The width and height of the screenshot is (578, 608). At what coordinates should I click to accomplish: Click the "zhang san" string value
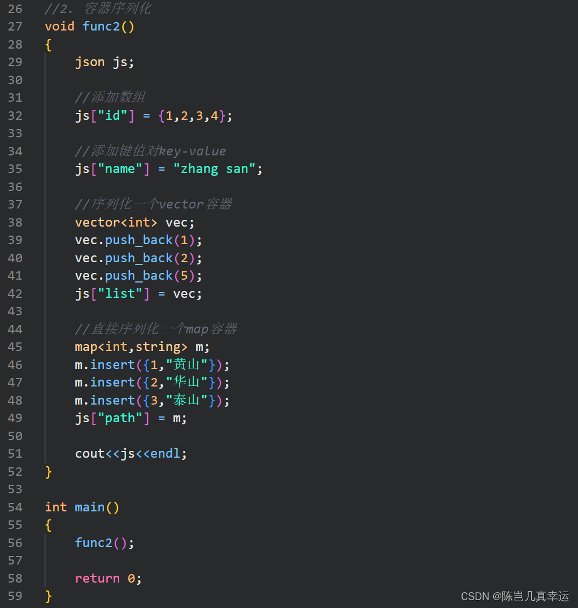(214, 169)
